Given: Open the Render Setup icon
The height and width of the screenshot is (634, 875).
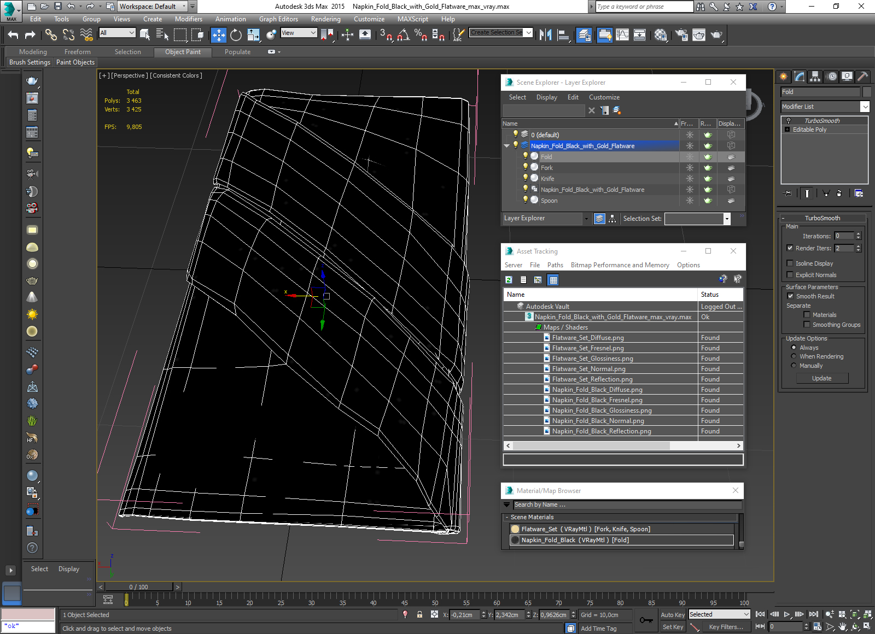Looking at the screenshot, I should pyautogui.click(x=681, y=35).
